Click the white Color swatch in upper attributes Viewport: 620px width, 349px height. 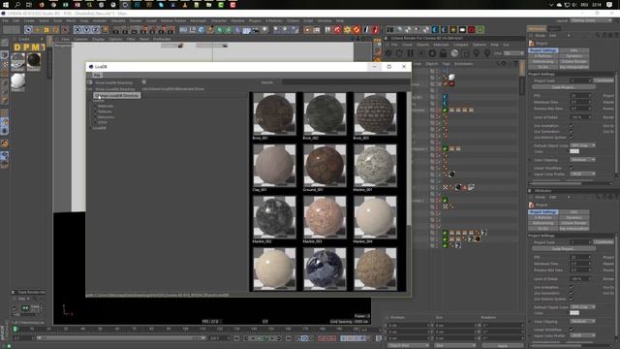(574, 151)
